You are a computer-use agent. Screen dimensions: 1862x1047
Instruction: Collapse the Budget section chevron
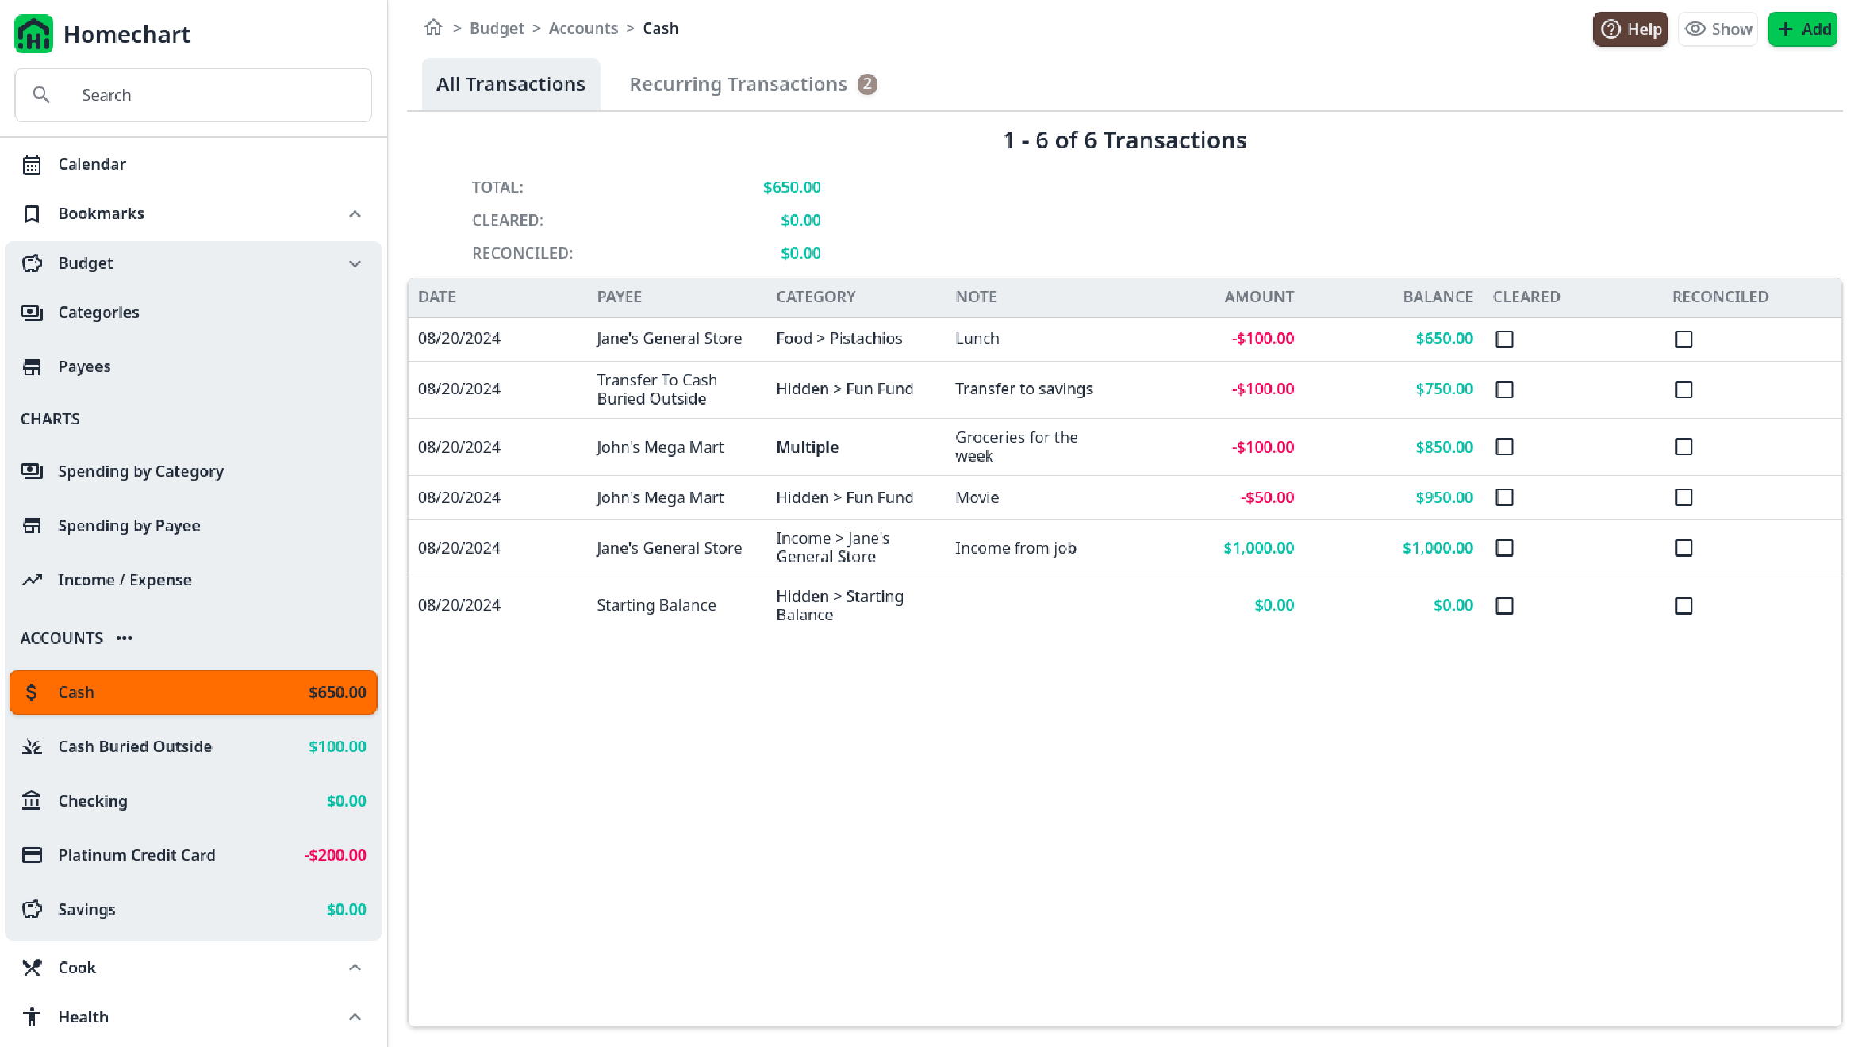coord(355,263)
